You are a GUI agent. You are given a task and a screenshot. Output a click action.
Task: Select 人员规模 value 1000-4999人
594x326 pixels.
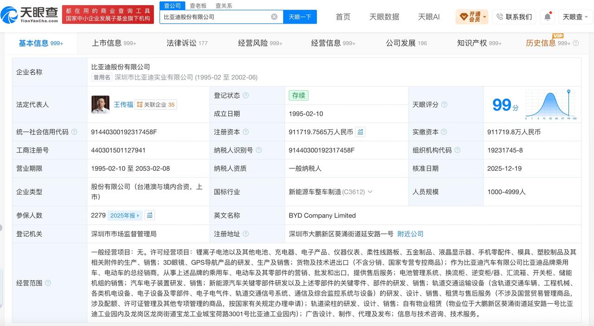pos(506,192)
